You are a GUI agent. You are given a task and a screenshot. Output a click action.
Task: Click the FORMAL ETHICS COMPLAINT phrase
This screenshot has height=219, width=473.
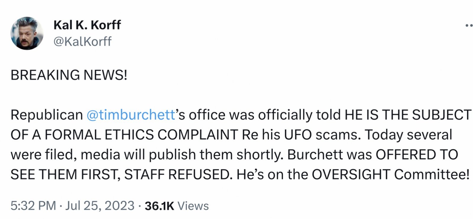[141, 135]
